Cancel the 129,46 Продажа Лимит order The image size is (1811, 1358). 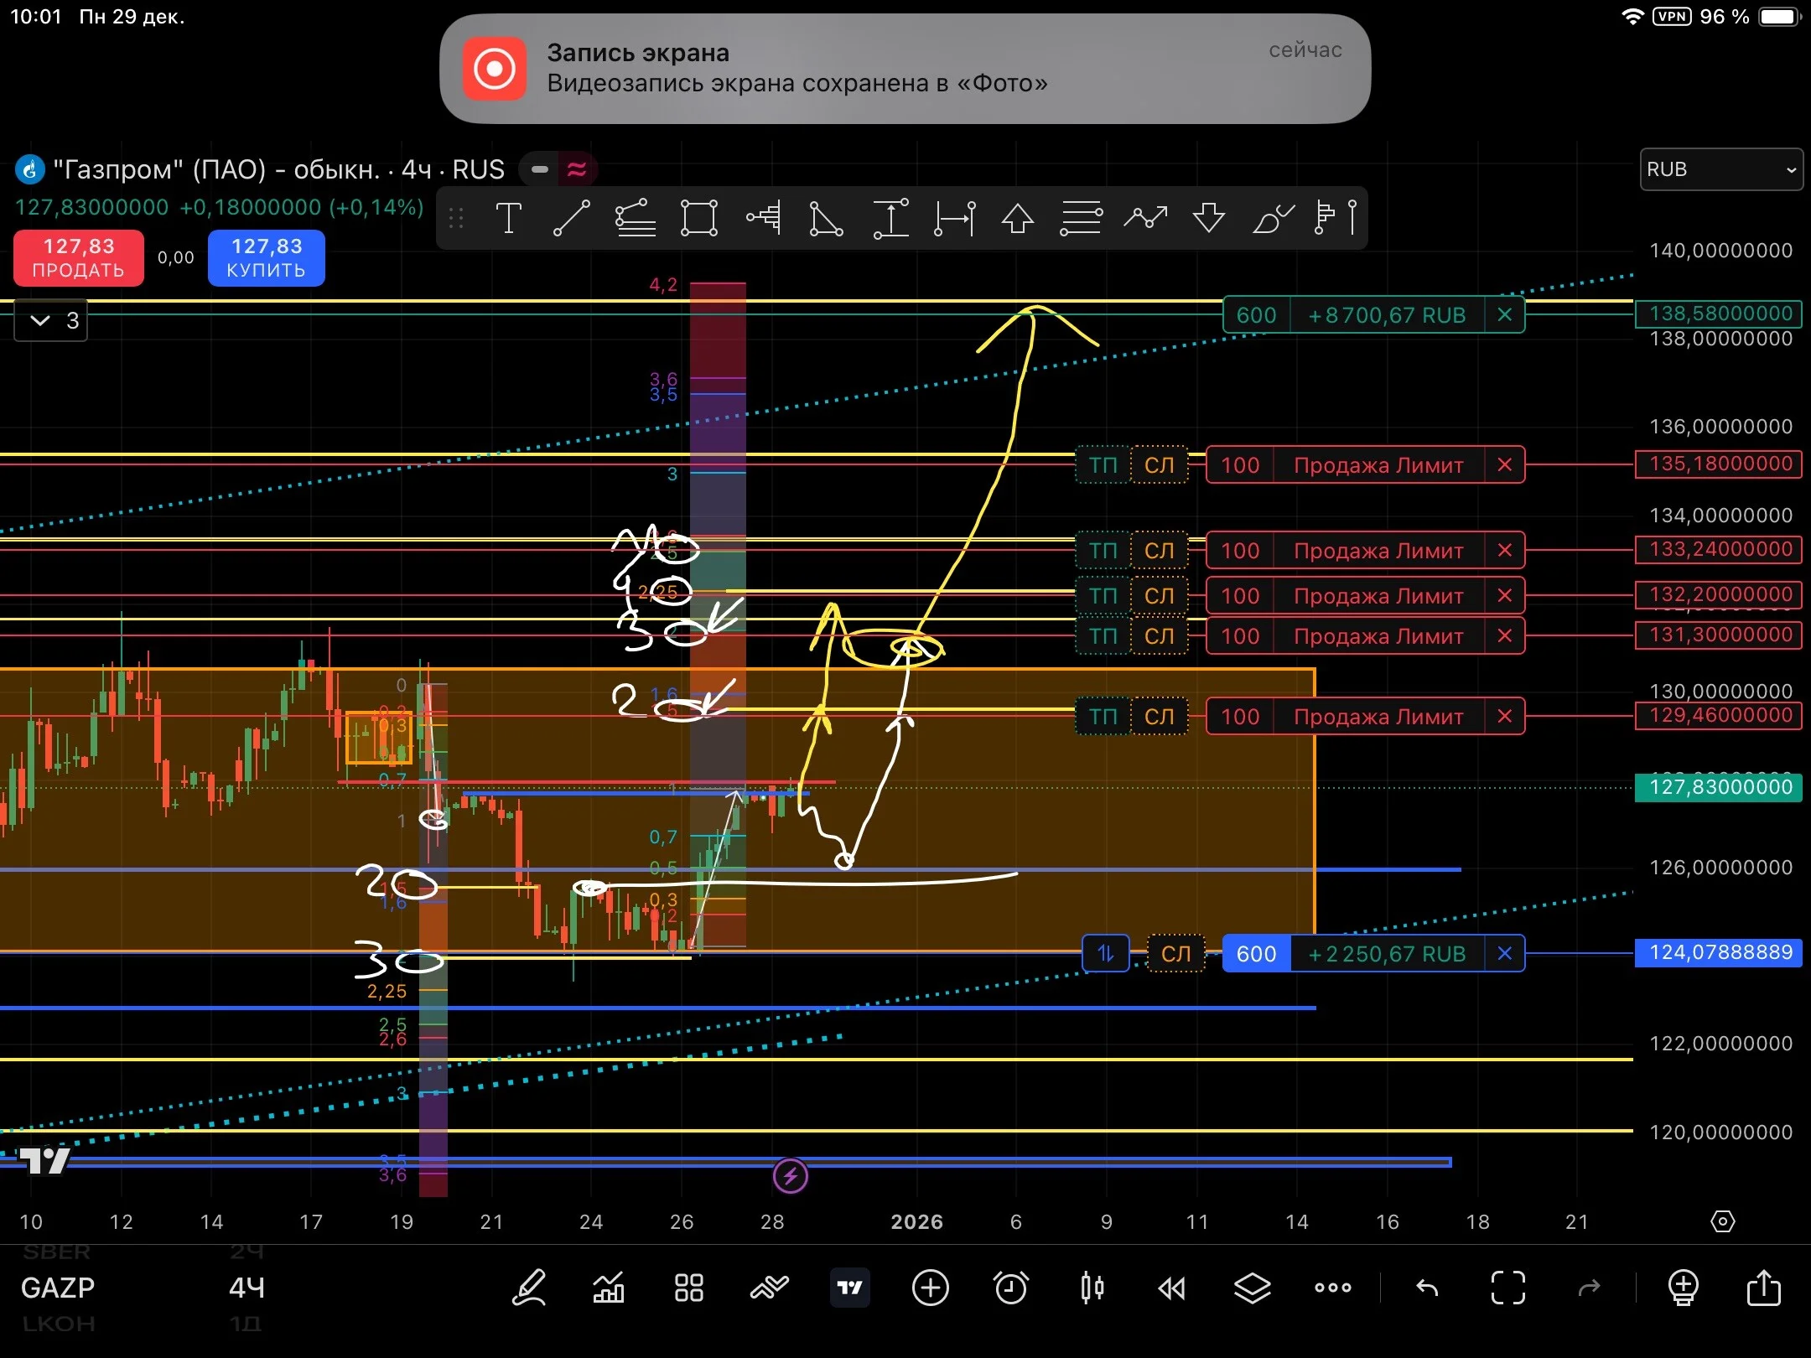1505,716
